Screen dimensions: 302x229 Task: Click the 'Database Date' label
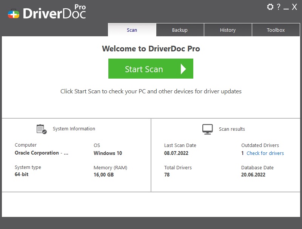[257, 168]
